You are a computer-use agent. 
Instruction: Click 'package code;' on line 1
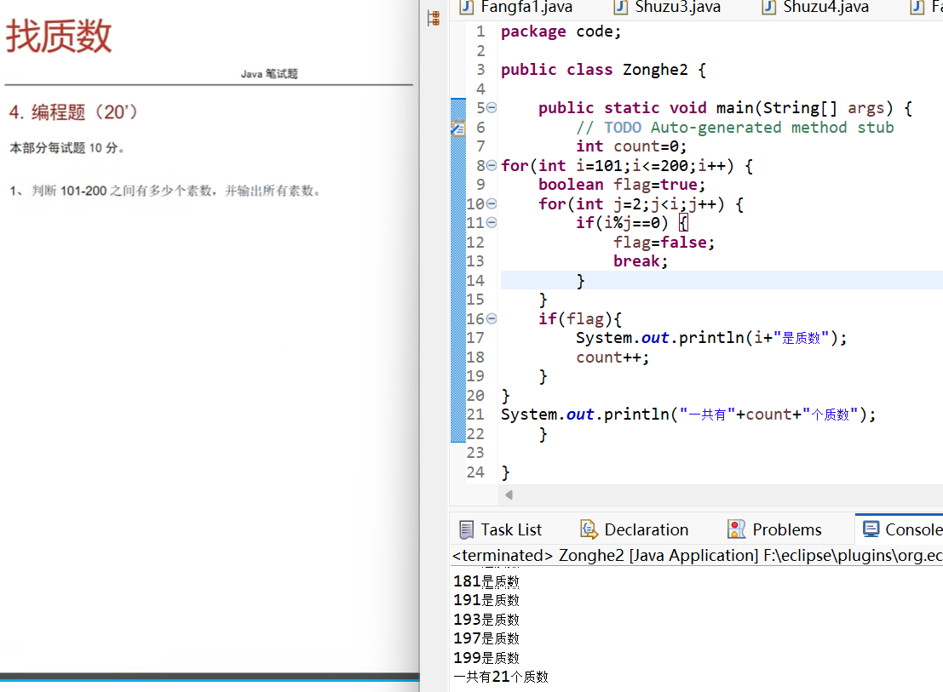pos(561,31)
